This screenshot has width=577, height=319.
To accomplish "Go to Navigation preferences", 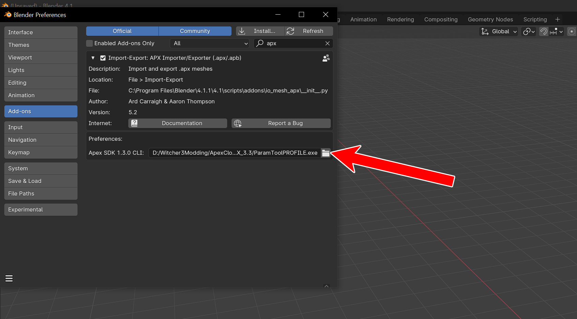I will pyautogui.click(x=41, y=140).
